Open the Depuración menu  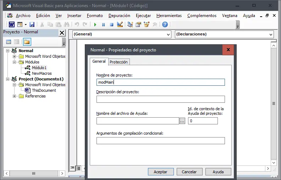coord(119,16)
